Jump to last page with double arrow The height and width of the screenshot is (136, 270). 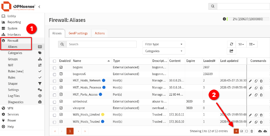[85, 131]
